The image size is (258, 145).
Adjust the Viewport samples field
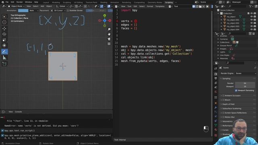point(245,87)
